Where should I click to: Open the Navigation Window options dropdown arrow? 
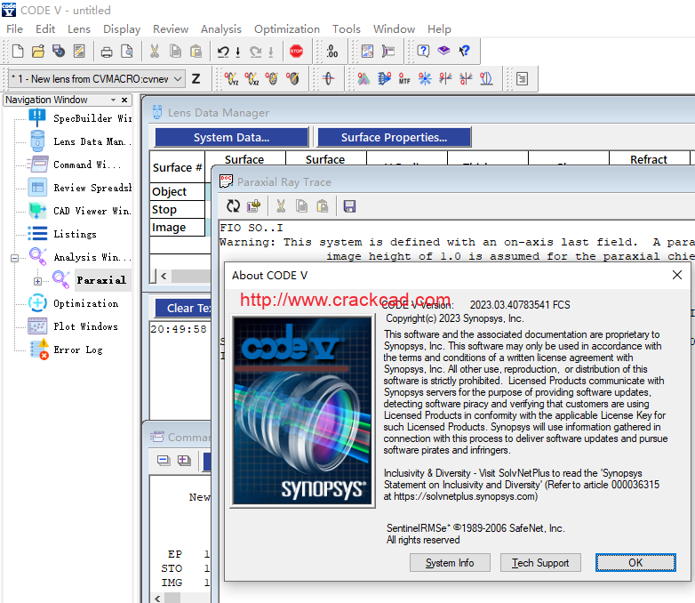tap(113, 100)
